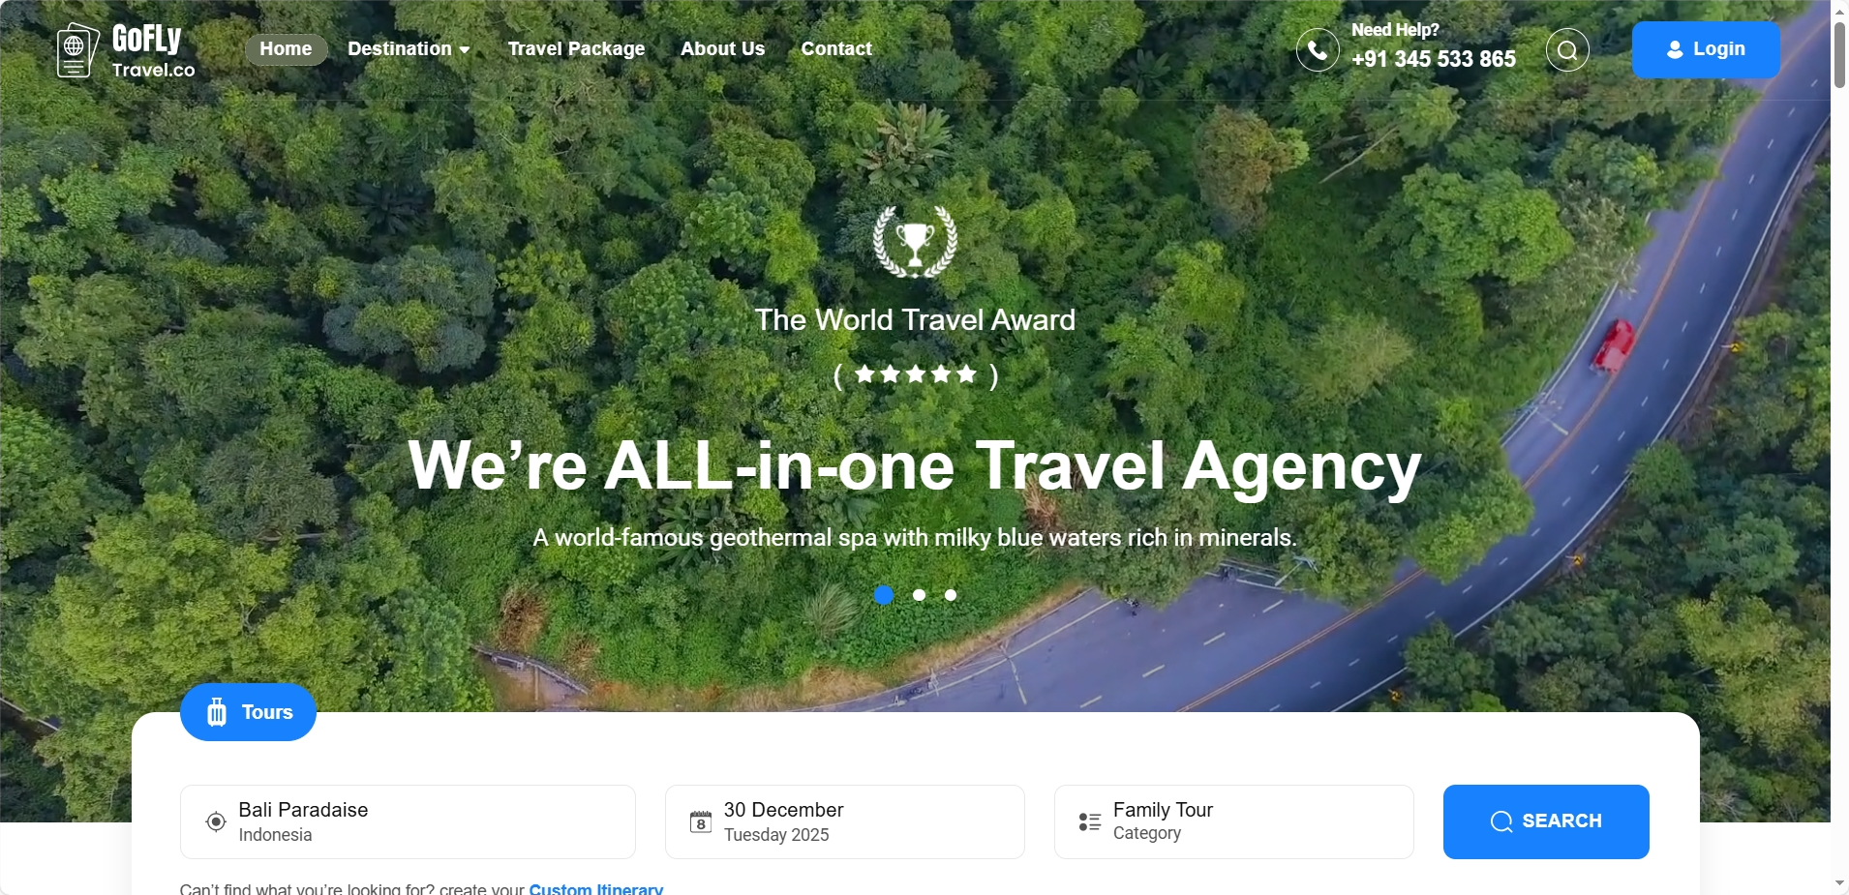Expand the Destination dropdown menu

click(x=409, y=48)
